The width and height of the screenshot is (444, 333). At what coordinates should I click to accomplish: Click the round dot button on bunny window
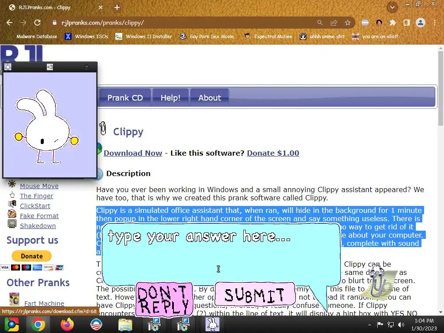click(87, 67)
